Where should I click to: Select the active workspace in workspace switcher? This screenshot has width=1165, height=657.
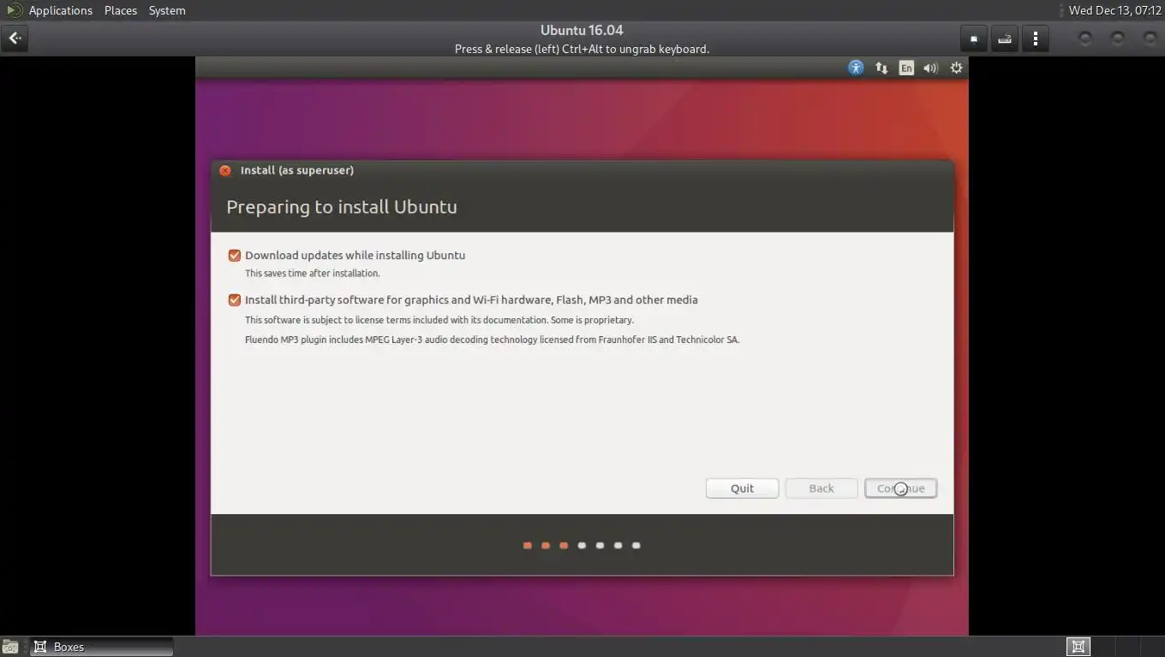point(1078,647)
